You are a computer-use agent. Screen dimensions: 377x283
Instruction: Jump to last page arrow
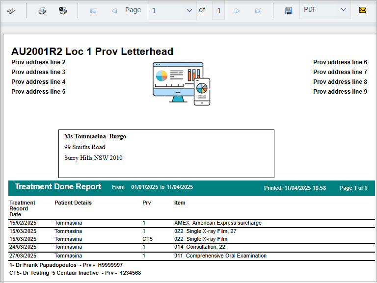[x=258, y=11]
